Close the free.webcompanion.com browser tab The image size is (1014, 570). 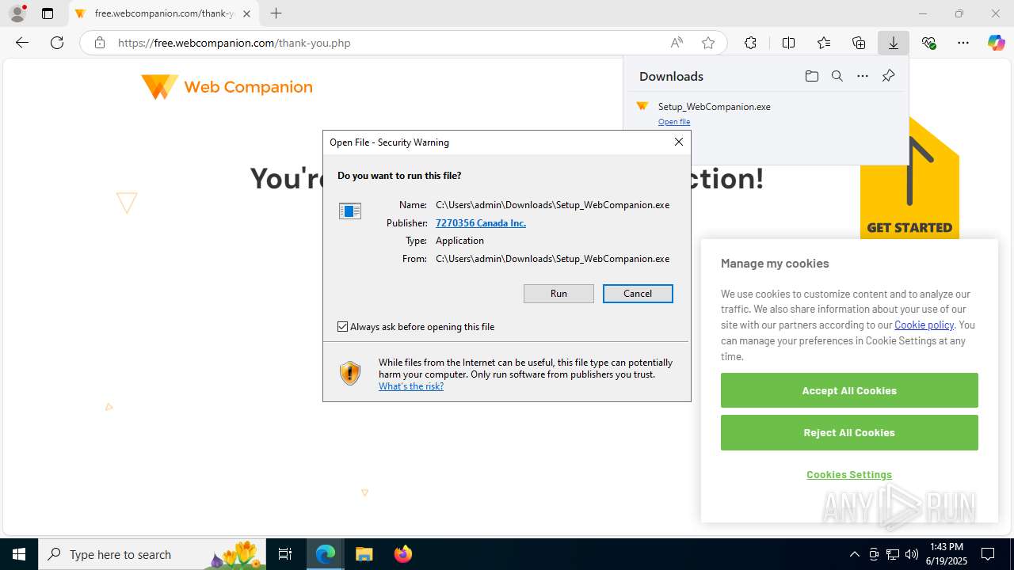pyautogui.click(x=246, y=13)
